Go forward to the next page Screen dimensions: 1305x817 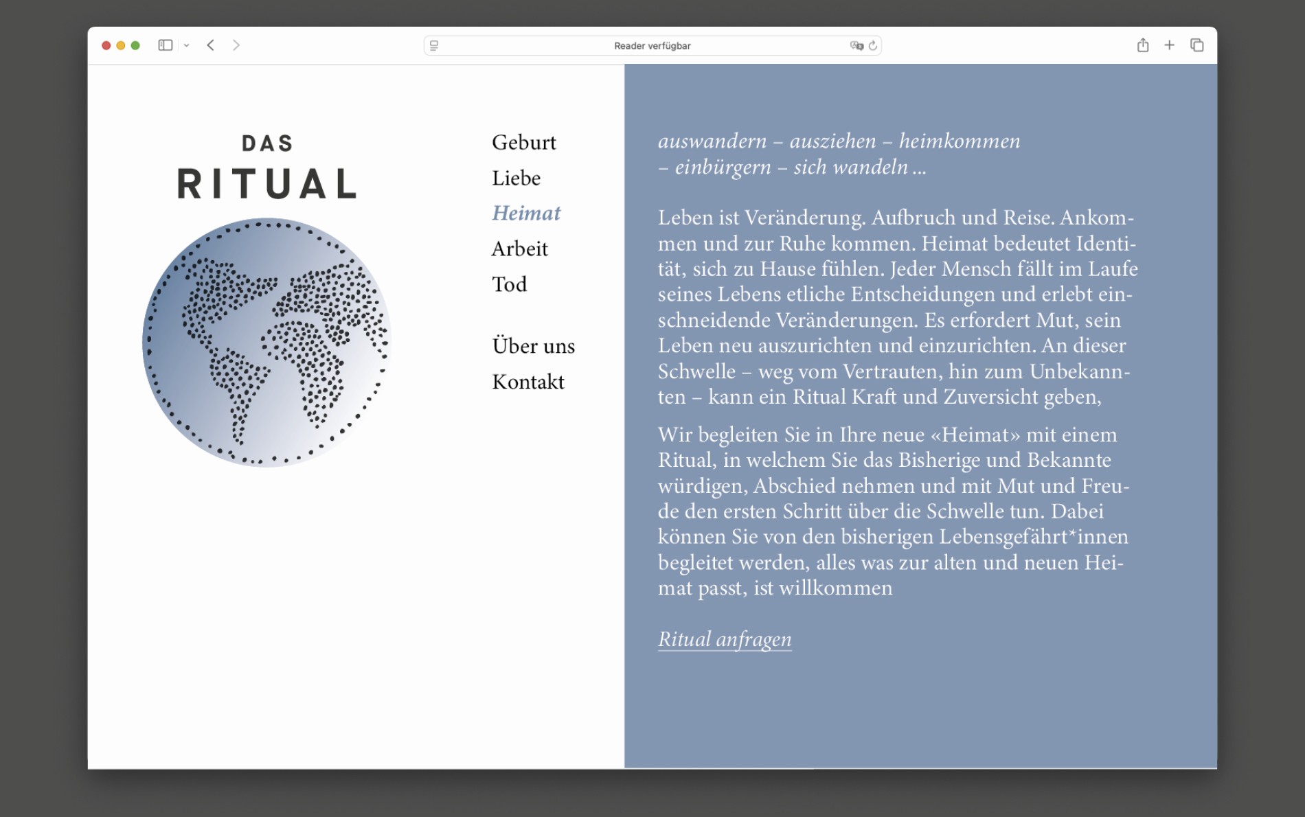pos(236,45)
